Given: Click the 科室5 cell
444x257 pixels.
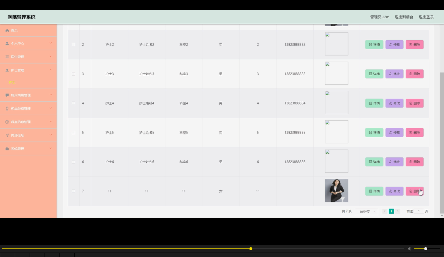Looking at the screenshot, I should pos(184,133).
